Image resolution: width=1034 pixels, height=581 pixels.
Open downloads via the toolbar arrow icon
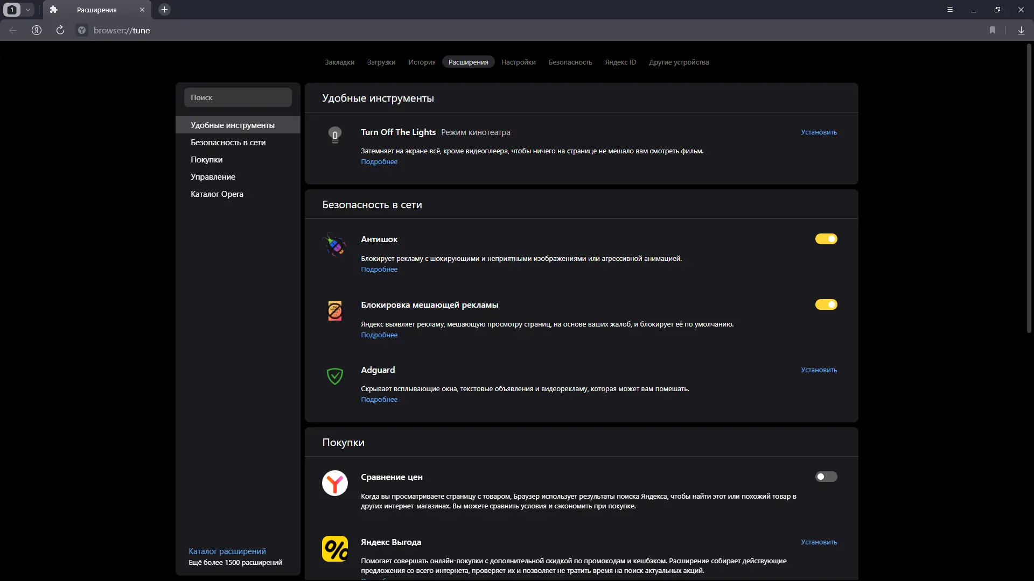(x=1021, y=30)
